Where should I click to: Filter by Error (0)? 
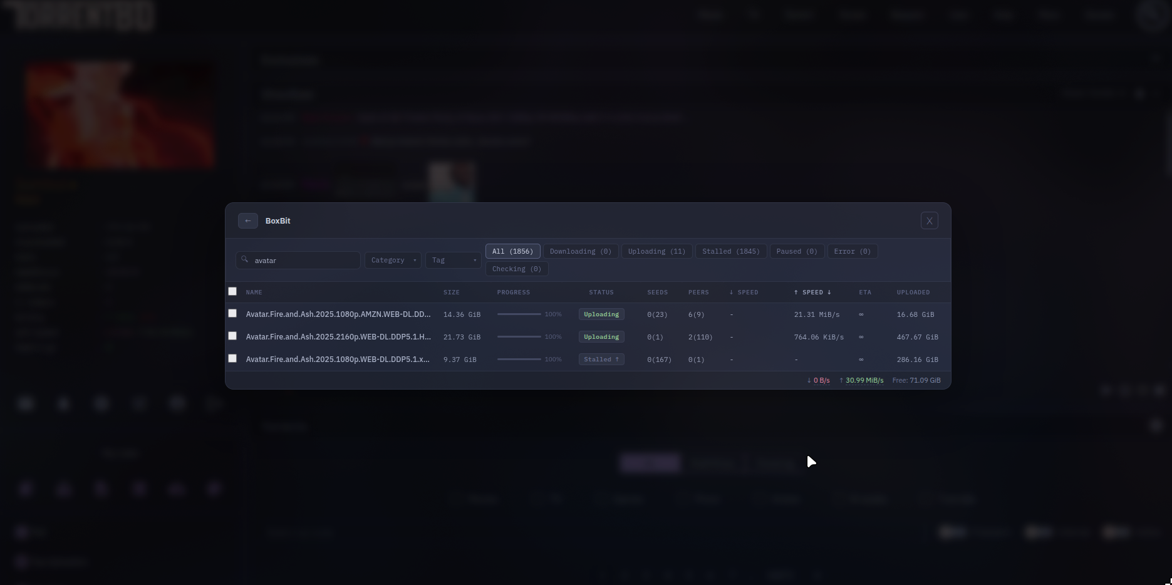coord(852,251)
